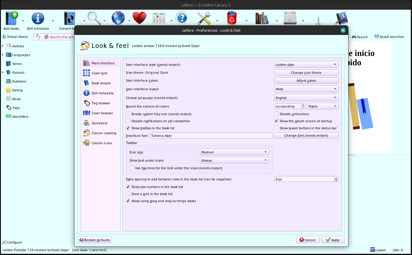
Task: Open Column coloring settings section
Action: click(100, 133)
